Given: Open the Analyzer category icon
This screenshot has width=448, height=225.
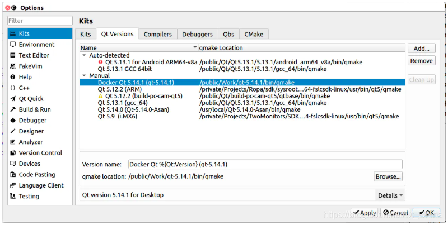Looking at the screenshot, I should [x=13, y=142].
